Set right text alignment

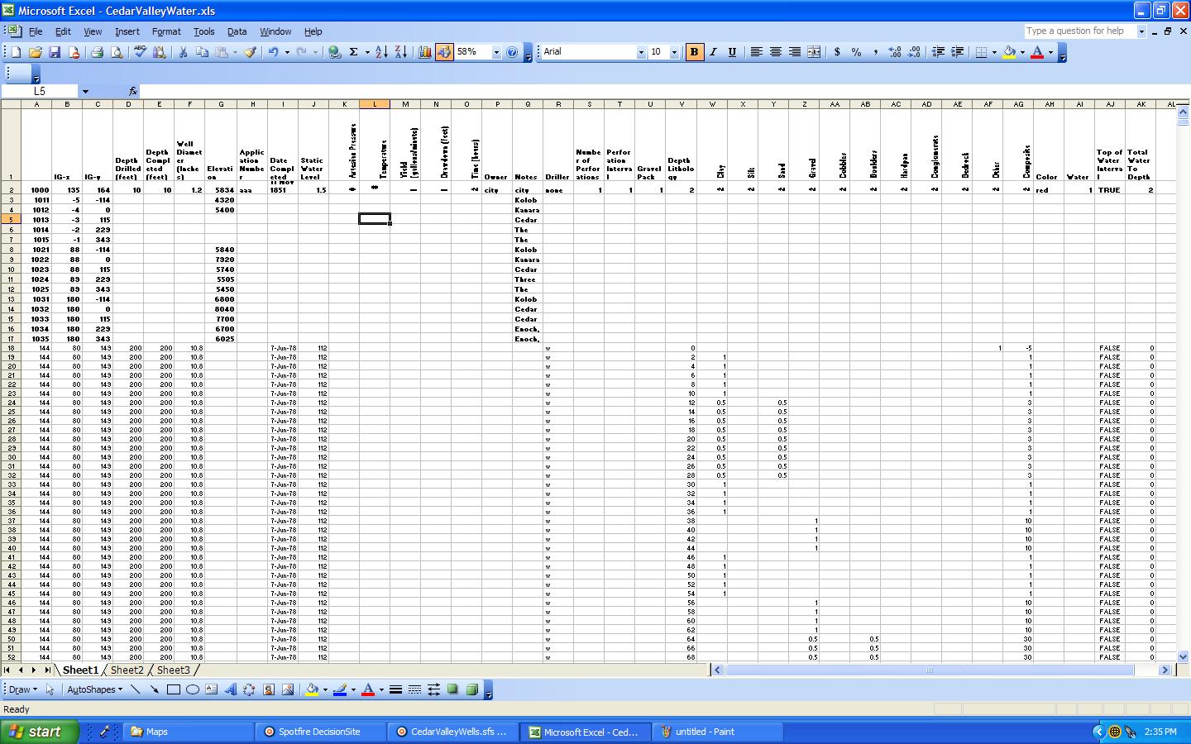(x=794, y=52)
